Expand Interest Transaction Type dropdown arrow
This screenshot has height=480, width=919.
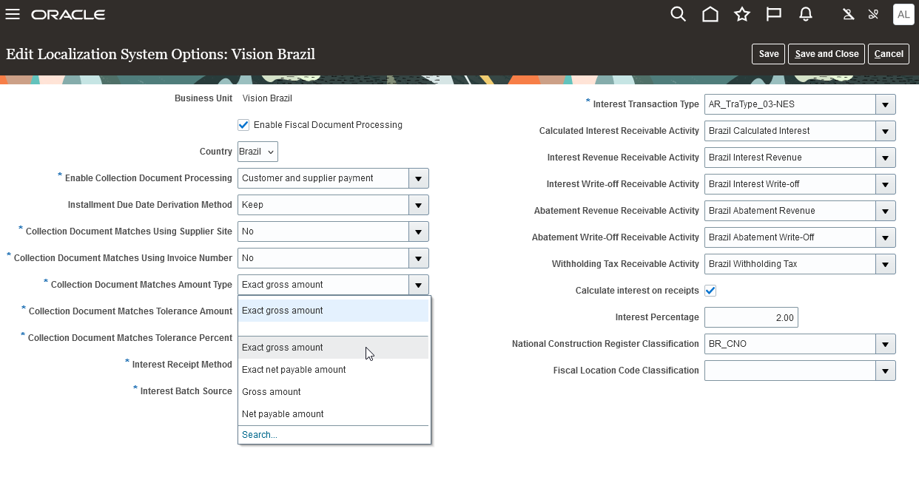coord(886,104)
